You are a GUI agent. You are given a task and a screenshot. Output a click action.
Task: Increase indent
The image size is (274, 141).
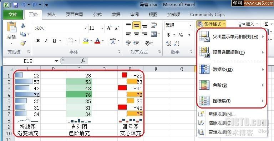(137, 43)
